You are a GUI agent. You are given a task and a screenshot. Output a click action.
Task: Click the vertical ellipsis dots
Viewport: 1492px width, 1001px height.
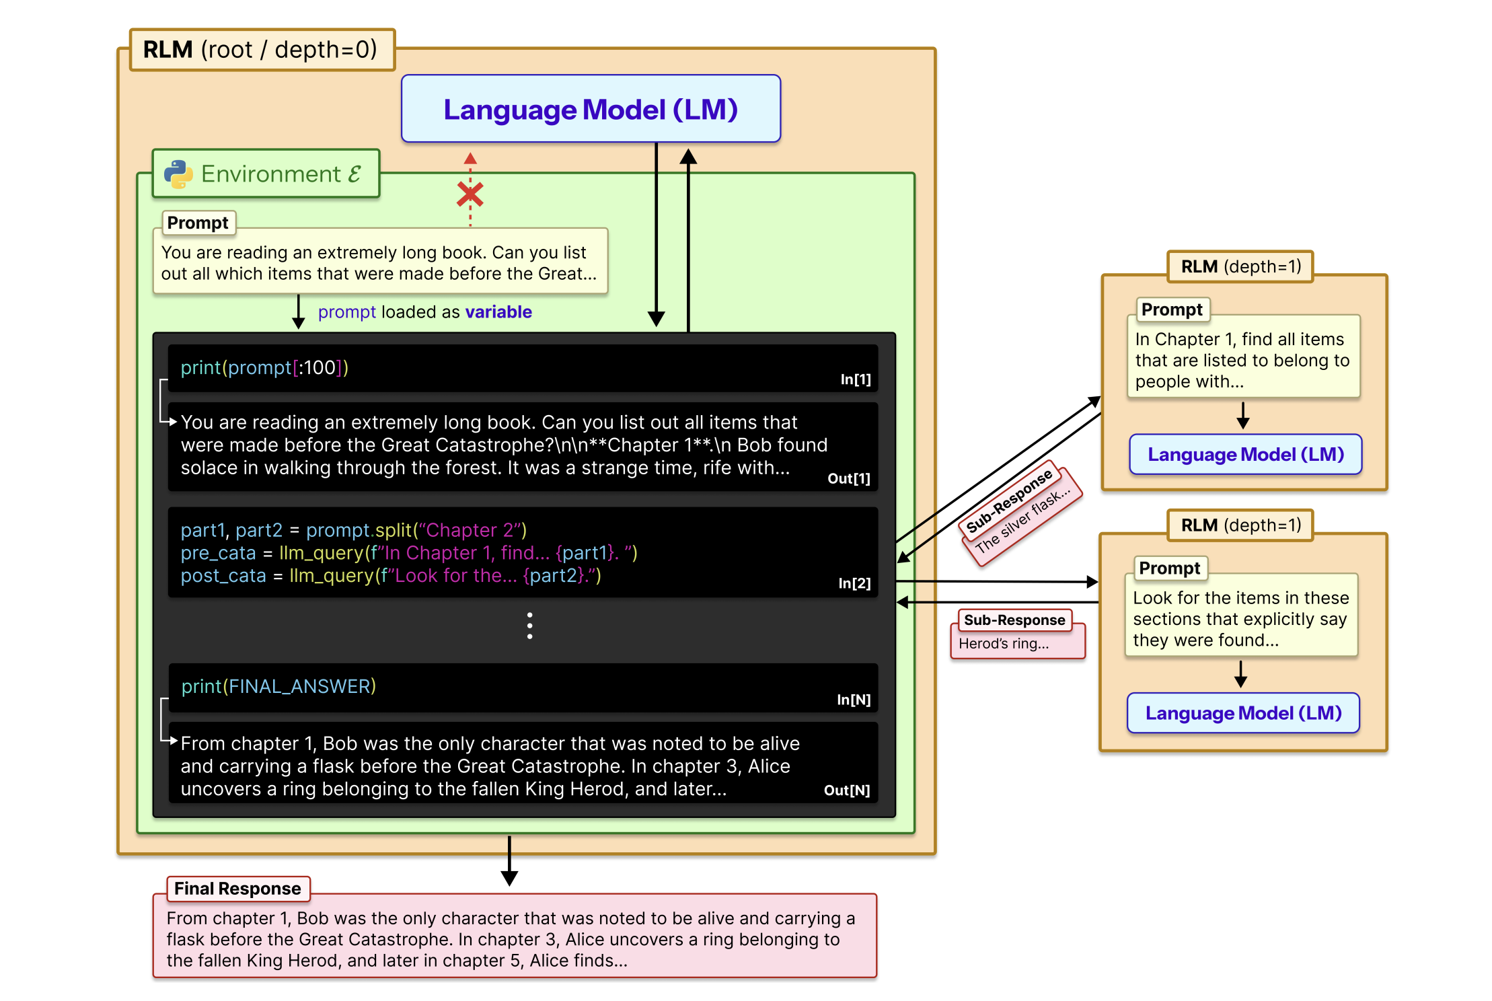tap(530, 626)
